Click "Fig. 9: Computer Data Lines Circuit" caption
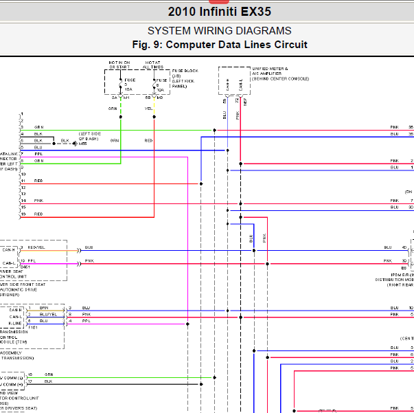This screenshot has height=413, width=414. [220, 45]
